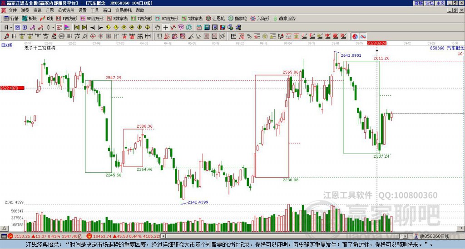Select the zigzag wave line tool
465x249 pixels.
click(x=198, y=36)
